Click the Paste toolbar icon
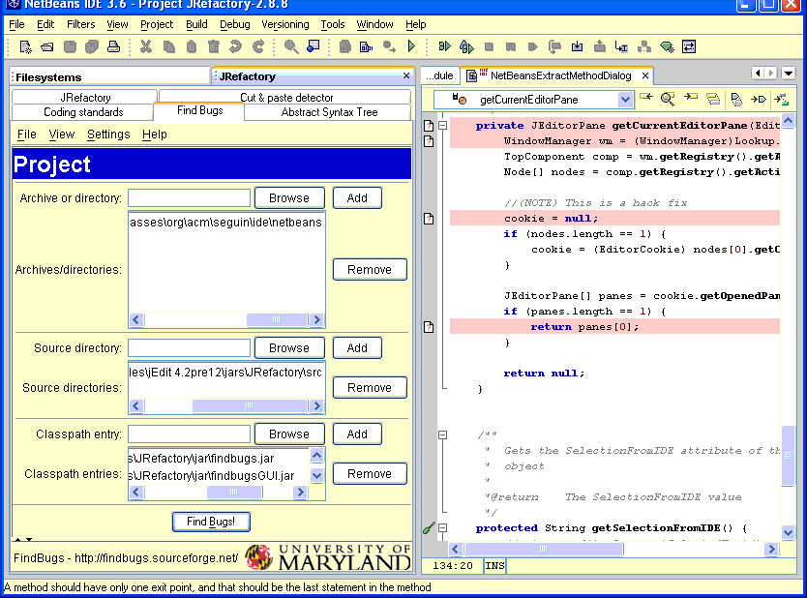The height and width of the screenshot is (598, 807). click(x=191, y=46)
